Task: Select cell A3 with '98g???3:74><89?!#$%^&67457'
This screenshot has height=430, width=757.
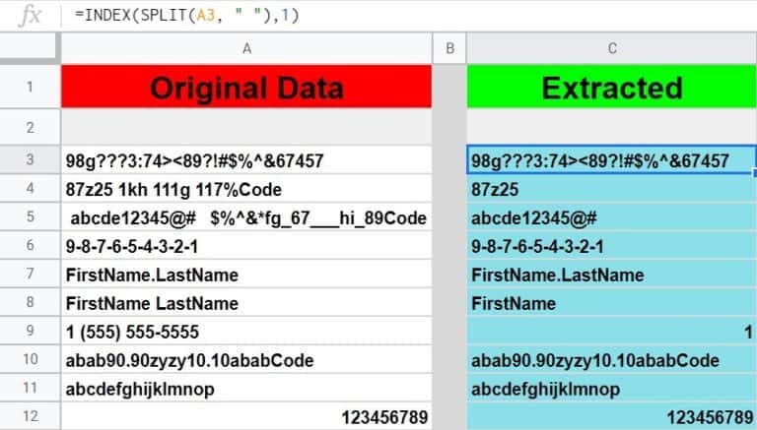Action: 246,160
